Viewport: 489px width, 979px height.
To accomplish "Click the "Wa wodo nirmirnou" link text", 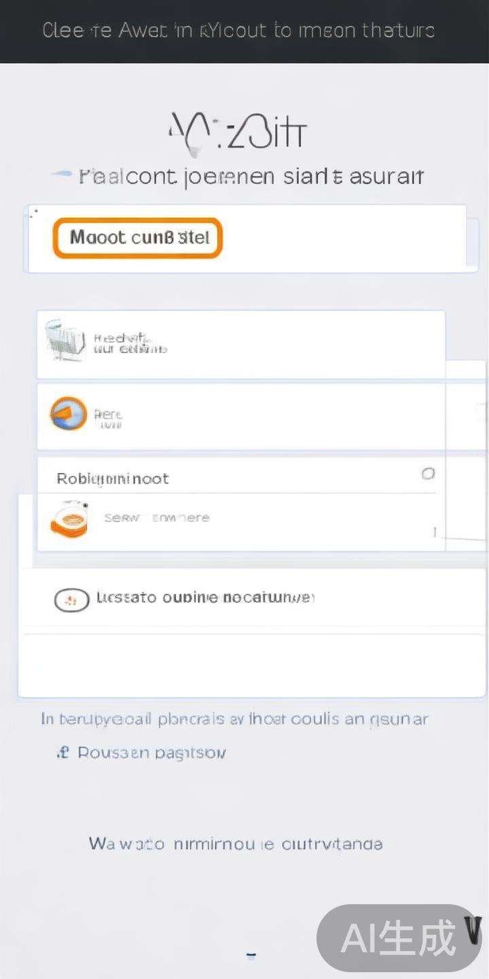I will tap(236, 844).
